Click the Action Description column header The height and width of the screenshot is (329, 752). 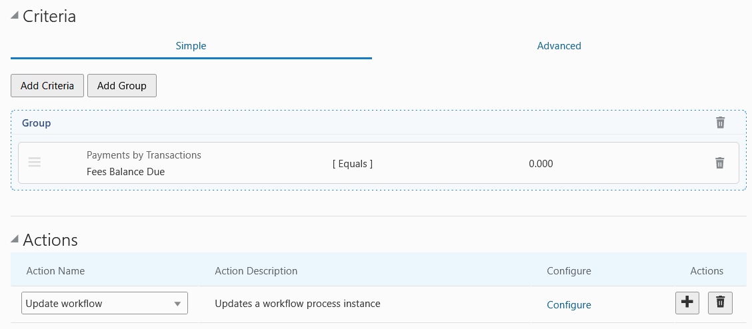[x=256, y=270]
